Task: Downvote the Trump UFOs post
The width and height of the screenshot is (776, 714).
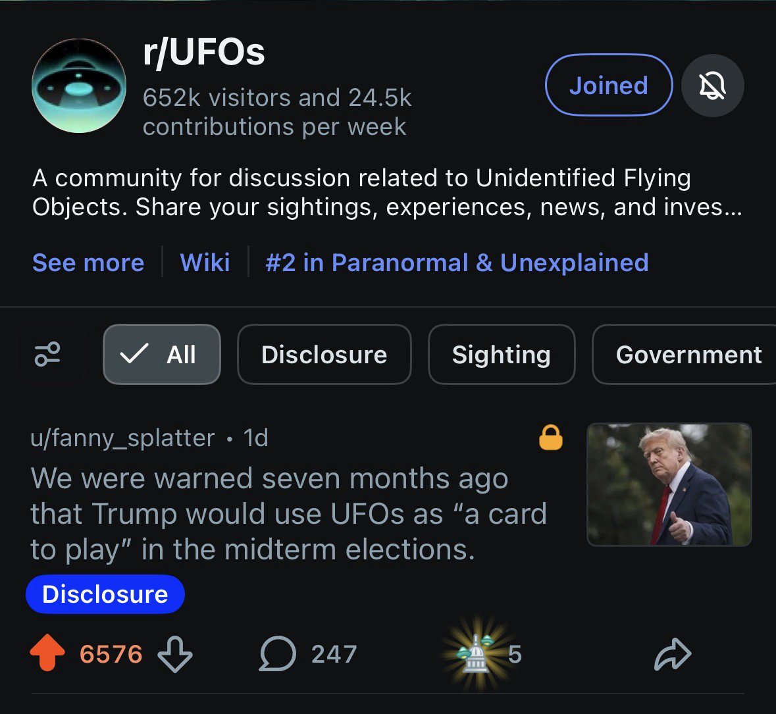Action: (x=175, y=654)
